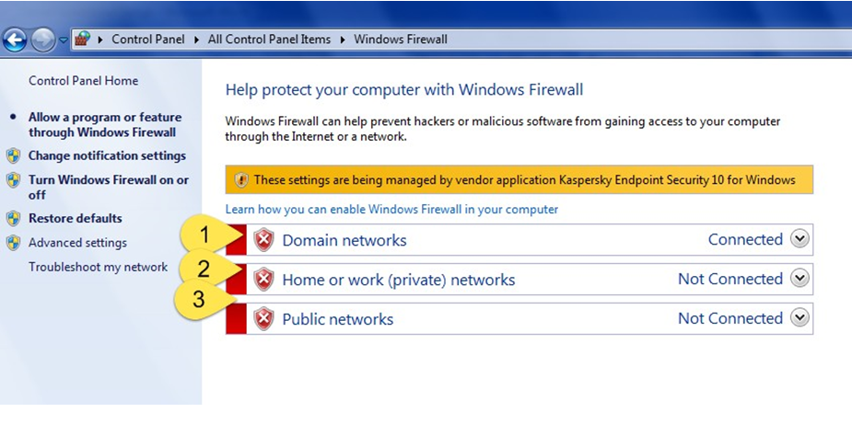The height and width of the screenshot is (424, 852).
Task: Go to Control Panel breadcrumb
Action: [x=147, y=39]
